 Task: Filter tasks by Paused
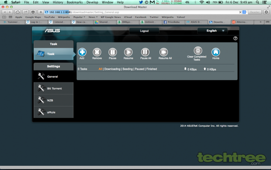(139, 69)
